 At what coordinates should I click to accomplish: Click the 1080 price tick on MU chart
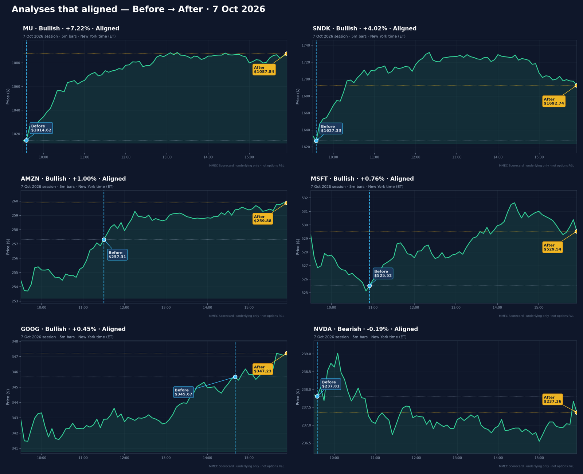pos(16,63)
